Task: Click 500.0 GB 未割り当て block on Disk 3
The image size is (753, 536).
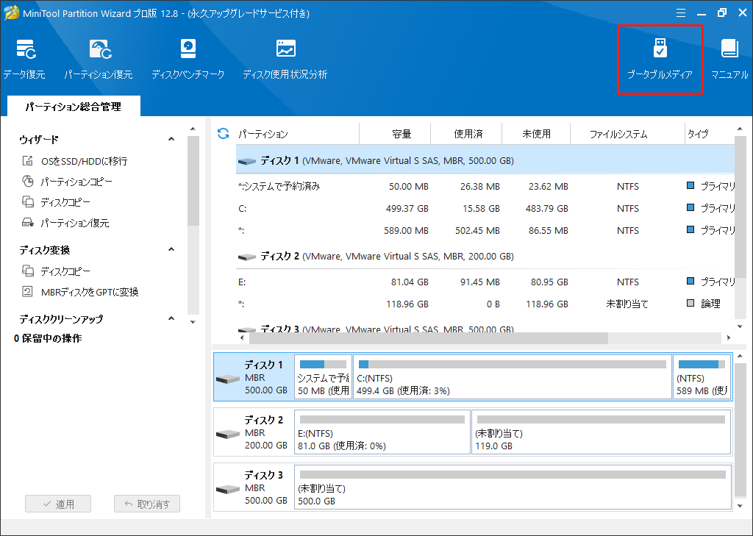Action: coord(513,487)
